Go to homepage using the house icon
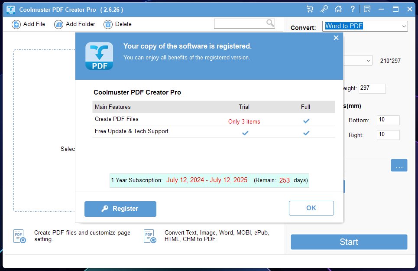418x271 pixels. tap(338, 9)
